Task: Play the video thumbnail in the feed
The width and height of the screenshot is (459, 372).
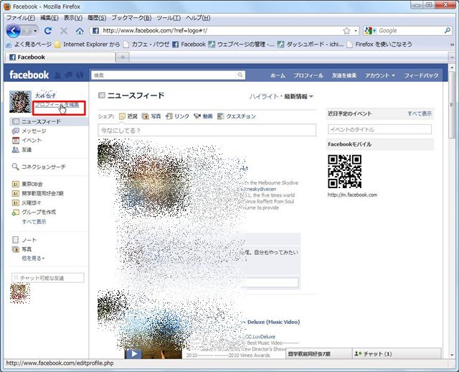Action: point(133,354)
